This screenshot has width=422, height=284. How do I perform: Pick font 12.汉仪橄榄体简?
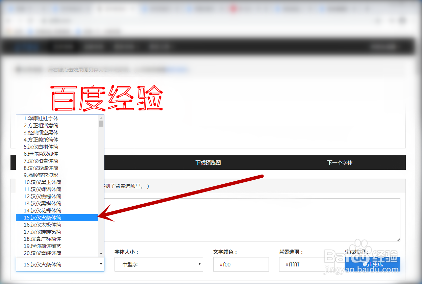point(57,197)
